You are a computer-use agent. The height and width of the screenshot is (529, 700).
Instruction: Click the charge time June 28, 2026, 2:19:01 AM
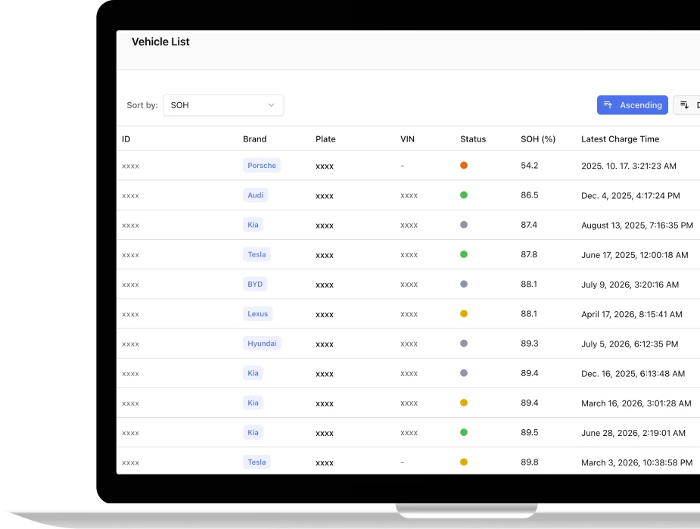633,433
